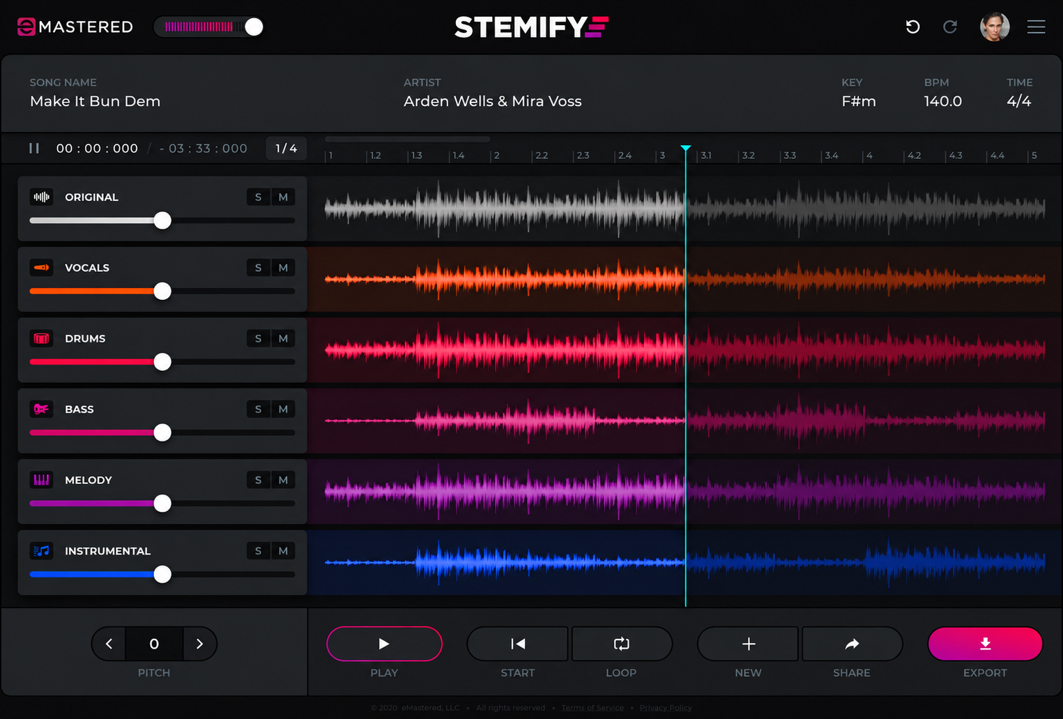Viewport: 1063px width, 719px height.
Task: Open the Terms of Service link
Action: click(592, 708)
